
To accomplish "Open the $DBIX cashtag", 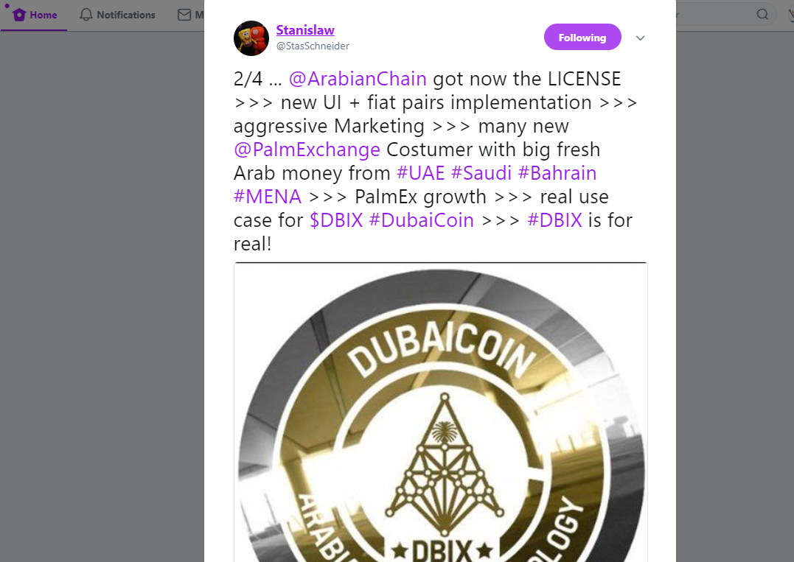I will tap(336, 220).
